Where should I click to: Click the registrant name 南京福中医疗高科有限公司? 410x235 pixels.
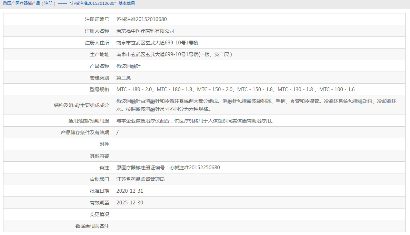point(145,31)
